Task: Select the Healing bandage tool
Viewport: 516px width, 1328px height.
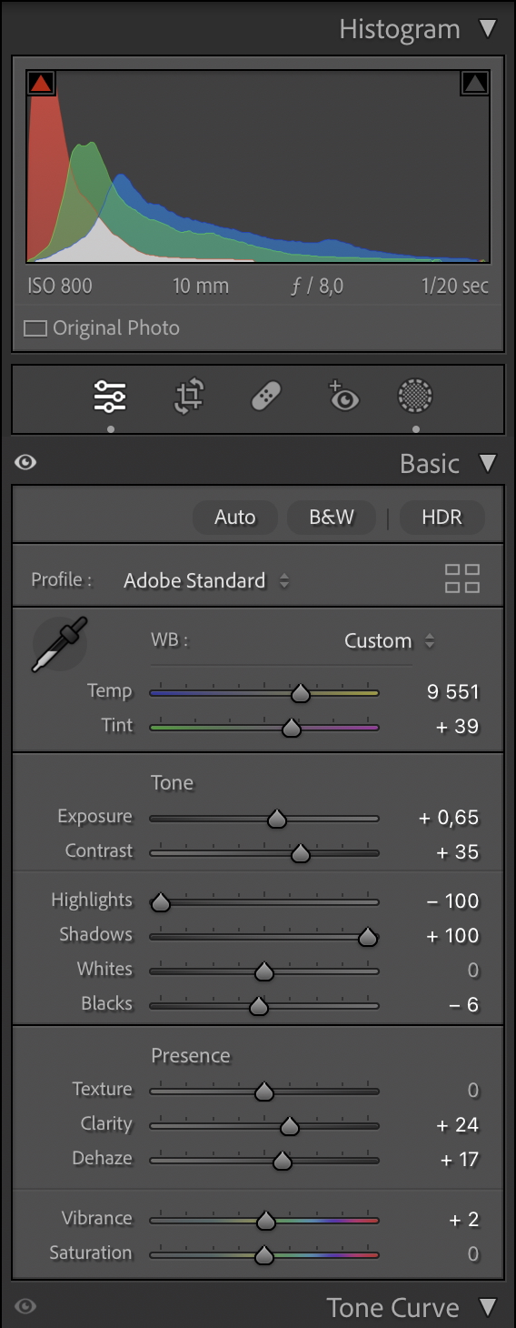Action: [x=266, y=397]
